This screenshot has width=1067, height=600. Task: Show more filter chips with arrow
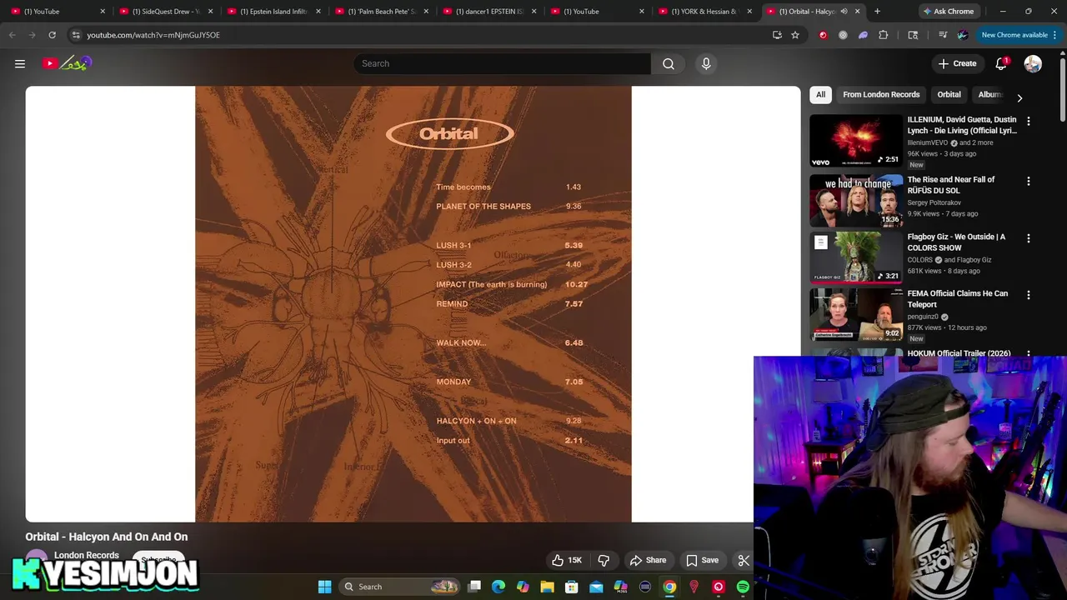(x=1019, y=97)
